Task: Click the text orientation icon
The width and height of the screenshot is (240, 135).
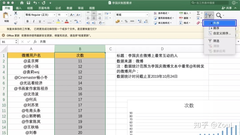Action: [101, 23]
